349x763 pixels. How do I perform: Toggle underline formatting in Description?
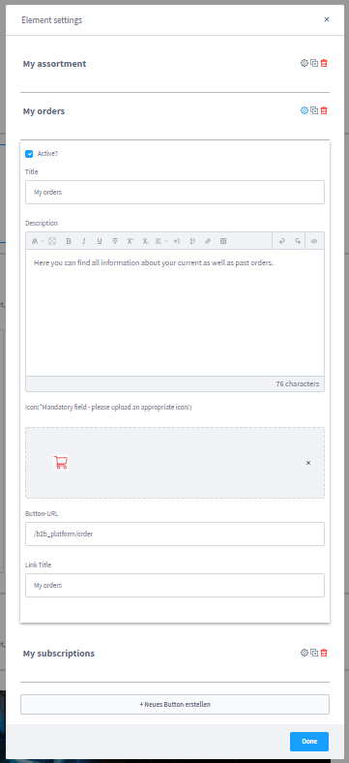100,241
